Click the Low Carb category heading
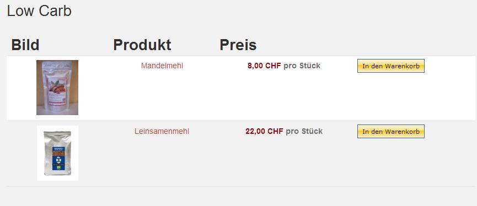477x206 pixels. pyautogui.click(x=39, y=11)
